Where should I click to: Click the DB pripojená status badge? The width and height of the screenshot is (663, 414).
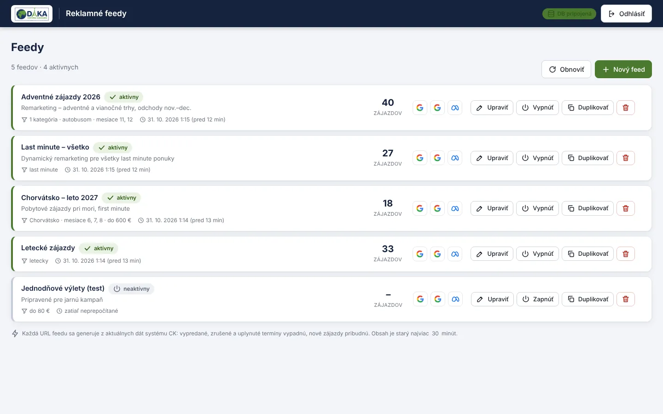point(569,14)
